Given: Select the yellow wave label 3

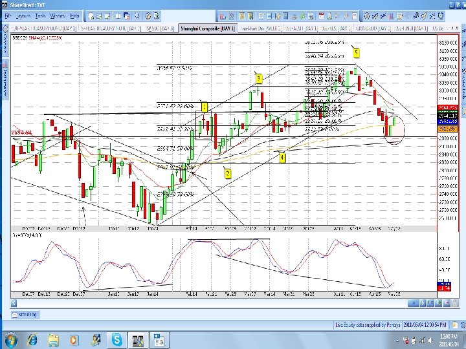Looking at the screenshot, I should pos(258,79).
